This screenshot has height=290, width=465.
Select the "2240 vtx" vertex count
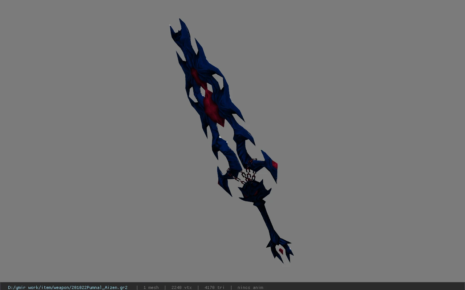point(181,287)
